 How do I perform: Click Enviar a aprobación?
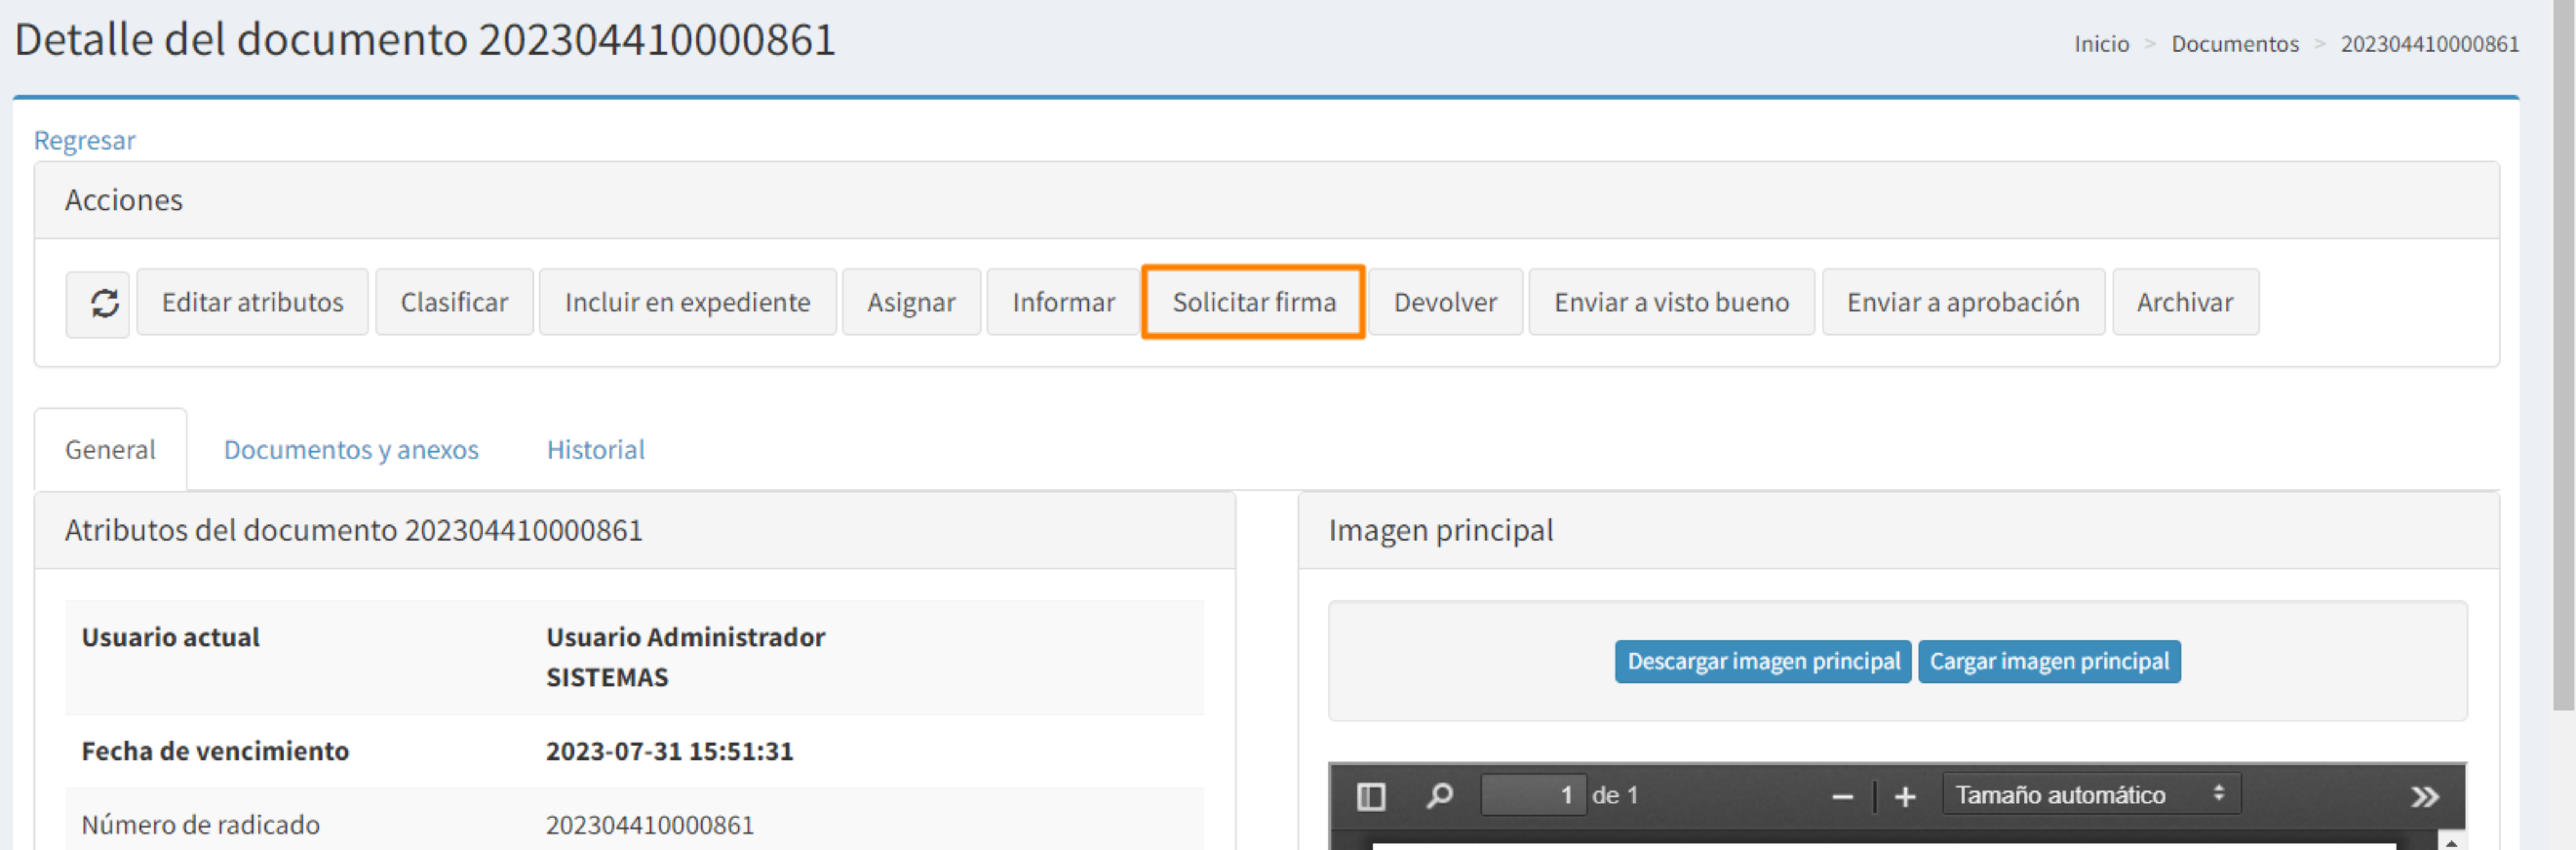[x=1963, y=302]
